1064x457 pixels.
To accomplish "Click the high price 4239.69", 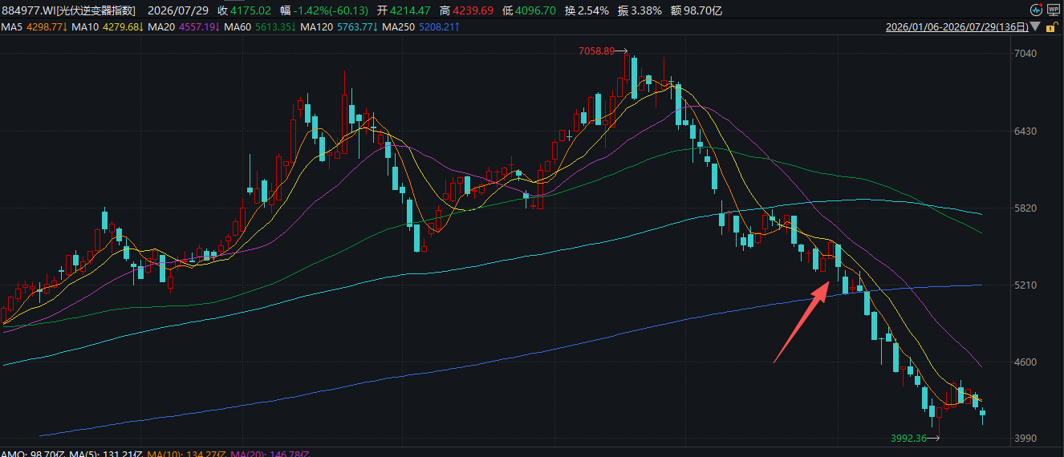I will coord(473,11).
